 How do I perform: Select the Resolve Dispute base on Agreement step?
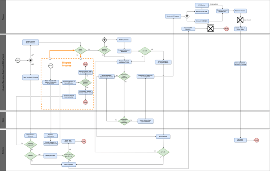click(85, 72)
